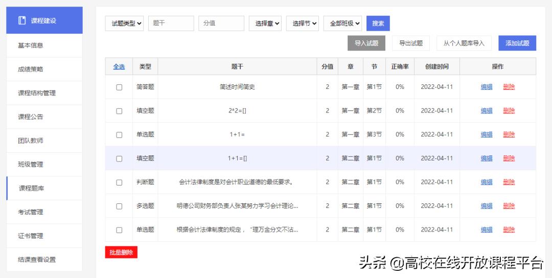
Task: Click the 添加试题 button
Action: [517, 43]
